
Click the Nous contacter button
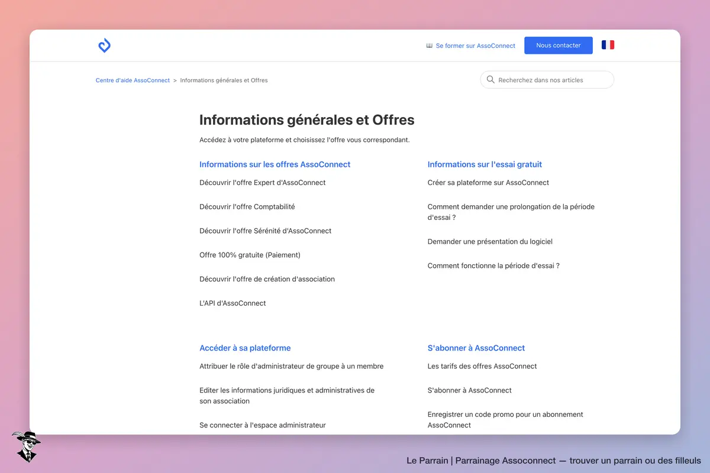tap(559, 46)
